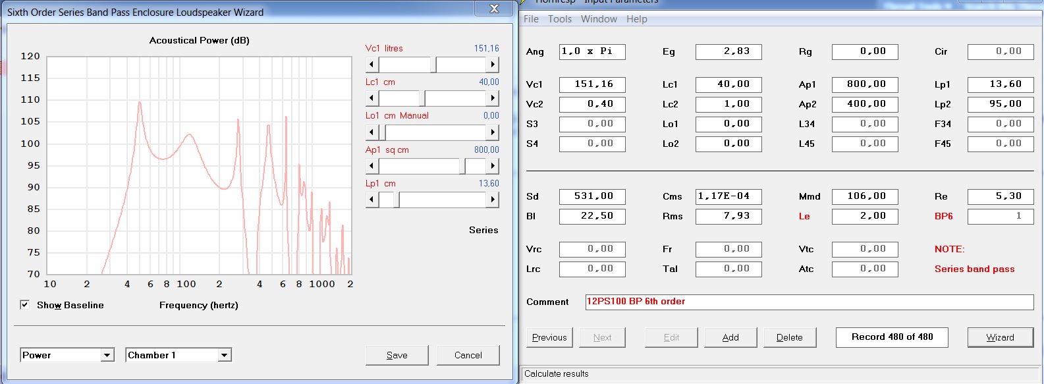Click the Lo1 input field
This screenshot has width=1044, height=384.
pos(728,124)
